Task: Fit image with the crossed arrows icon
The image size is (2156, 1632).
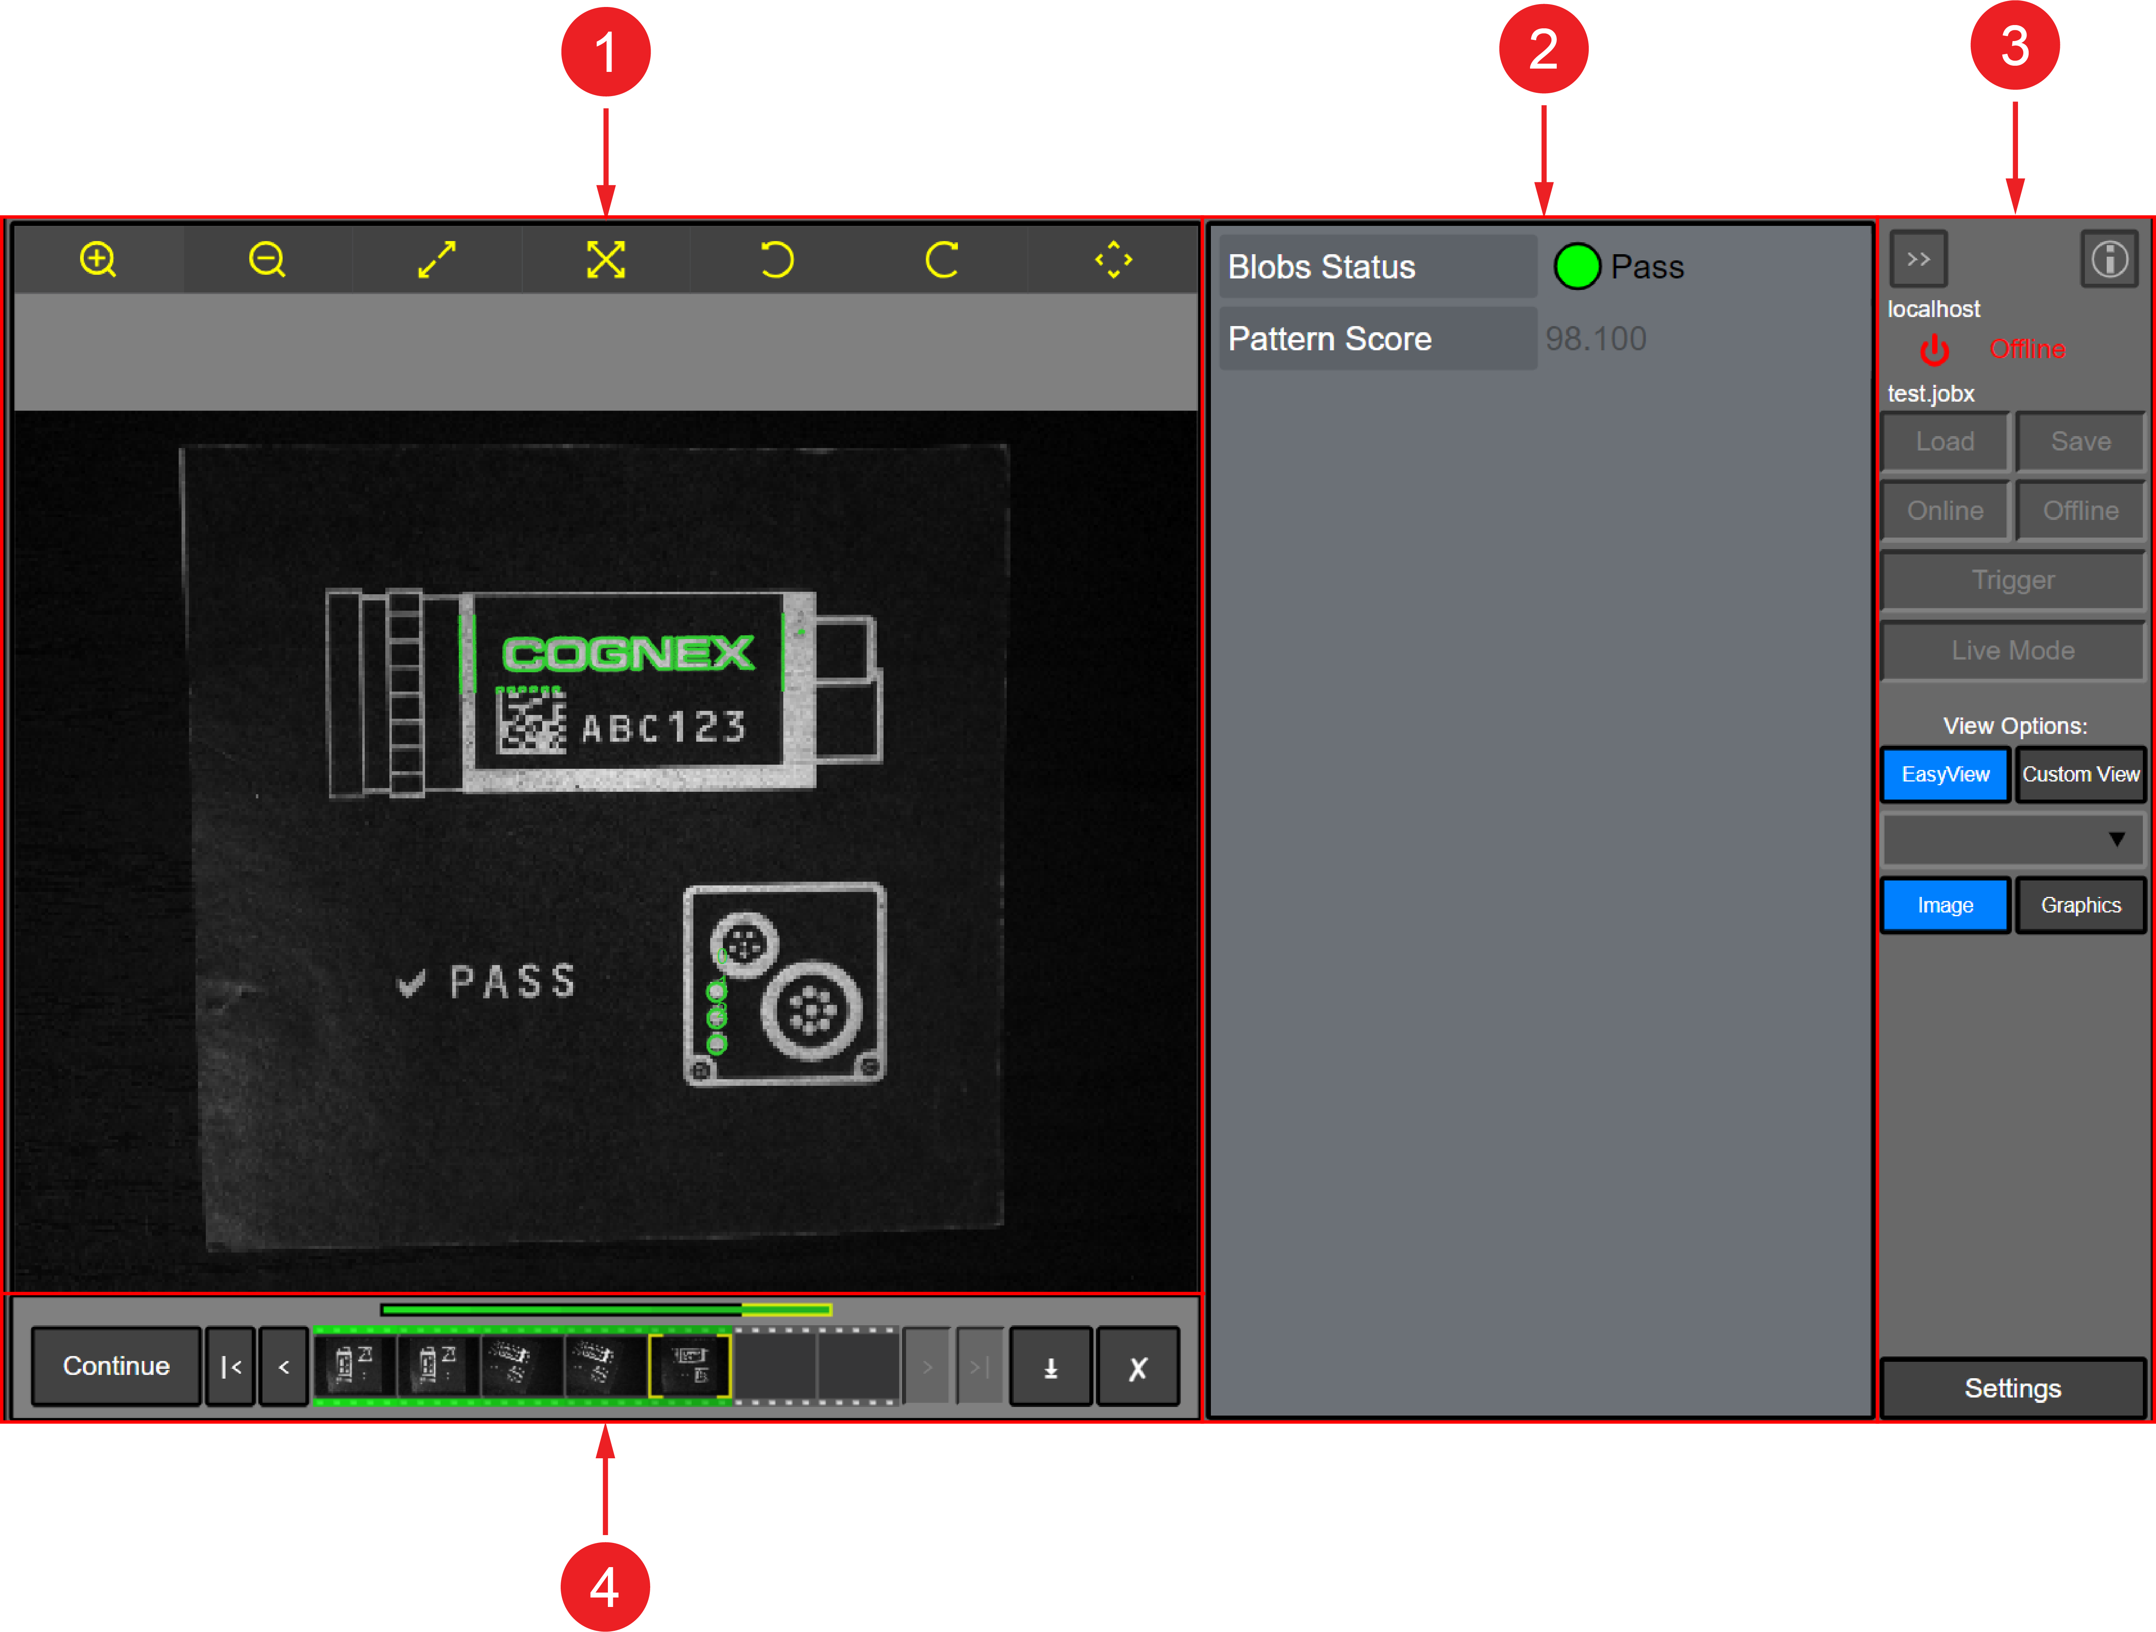Action: [605, 259]
